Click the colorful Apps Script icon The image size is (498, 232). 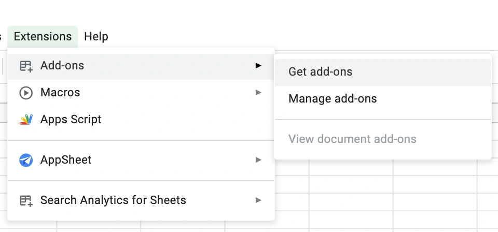[25, 120]
